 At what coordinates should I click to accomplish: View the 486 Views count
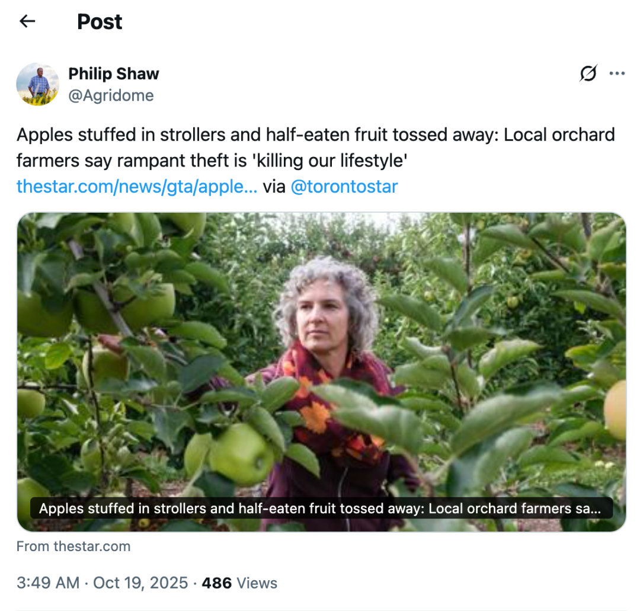pyautogui.click(x=239, y=583)
